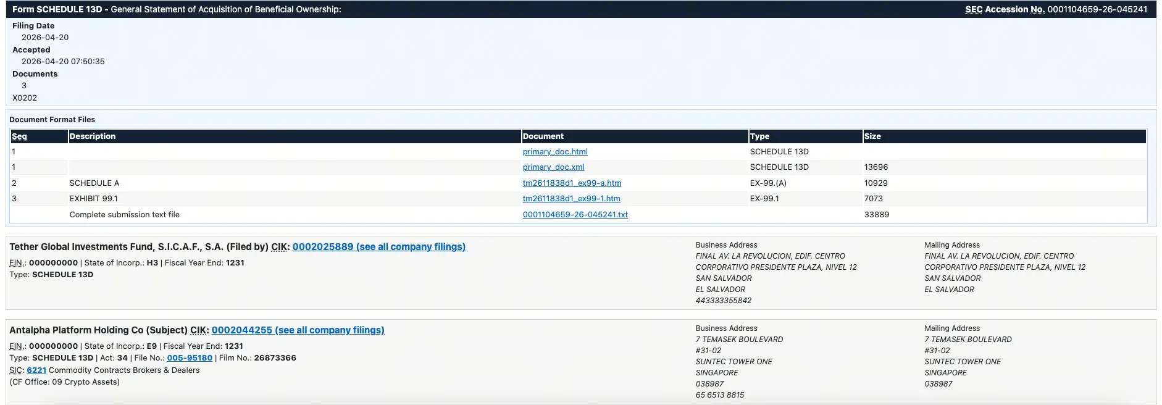Open the SIC code 6221 link
1162x405 pixels.
point(36,370)
